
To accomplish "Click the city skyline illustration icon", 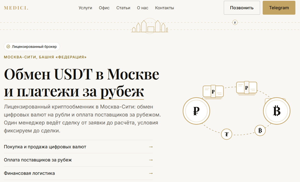I will (150, 26).
